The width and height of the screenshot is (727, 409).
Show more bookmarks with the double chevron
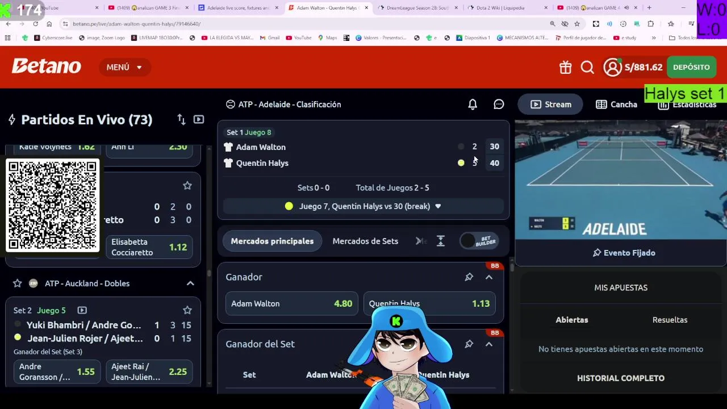654,37
